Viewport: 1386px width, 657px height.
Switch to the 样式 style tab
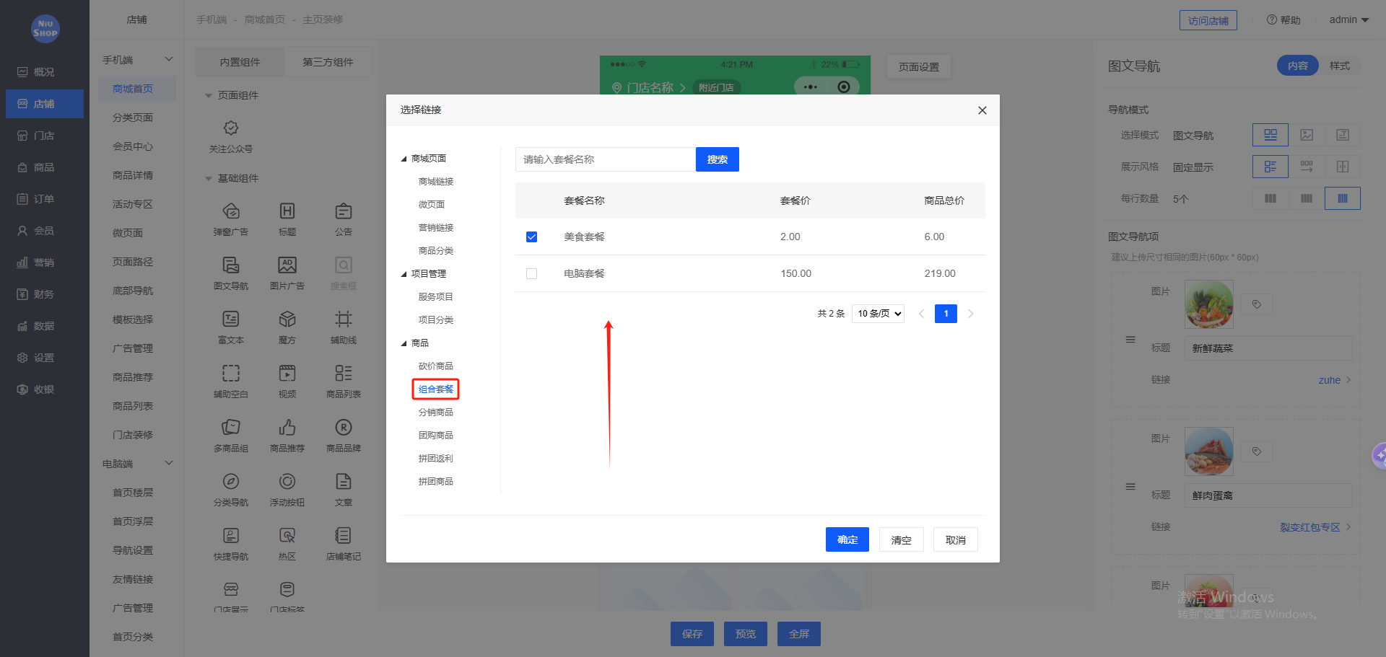click(1340, 65)
